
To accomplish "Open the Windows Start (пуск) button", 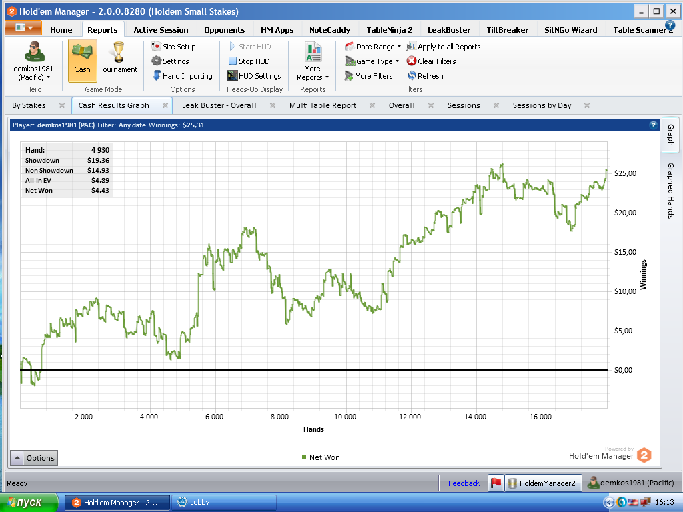I will coord(29,503).
